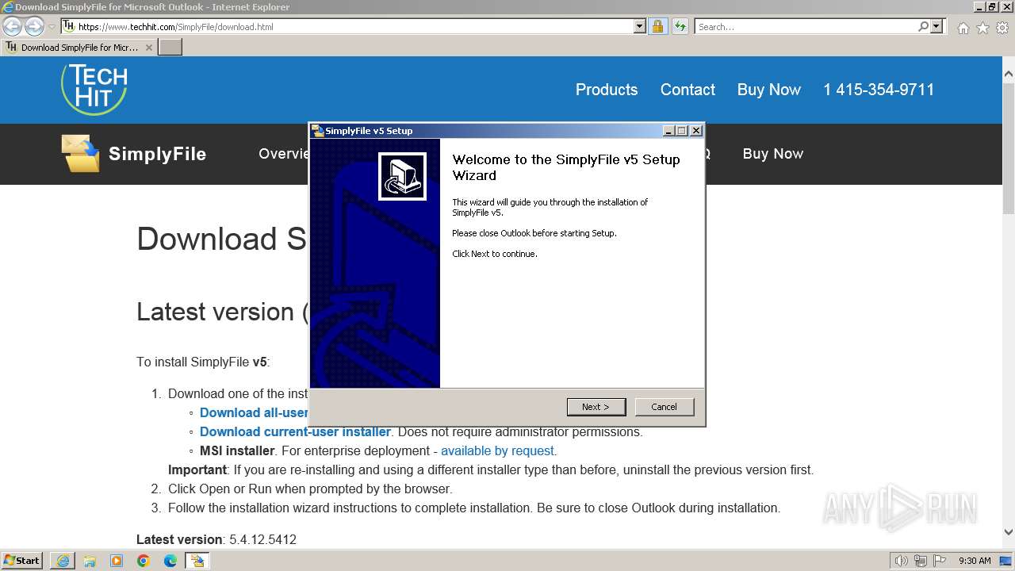Open the Tools gear icon

pos(1002,28)
